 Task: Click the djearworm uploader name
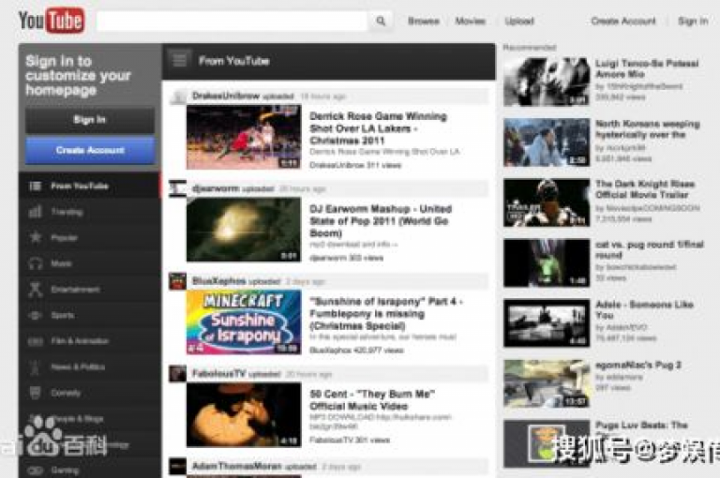(x=216, y=188)
